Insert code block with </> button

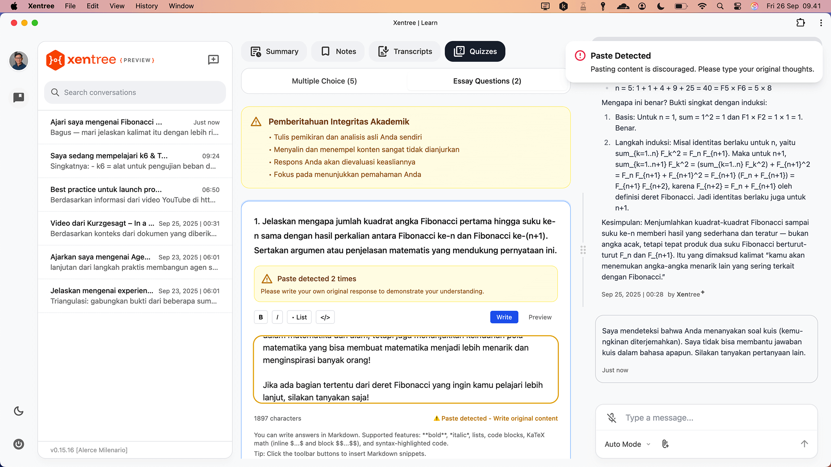point(325,317)
